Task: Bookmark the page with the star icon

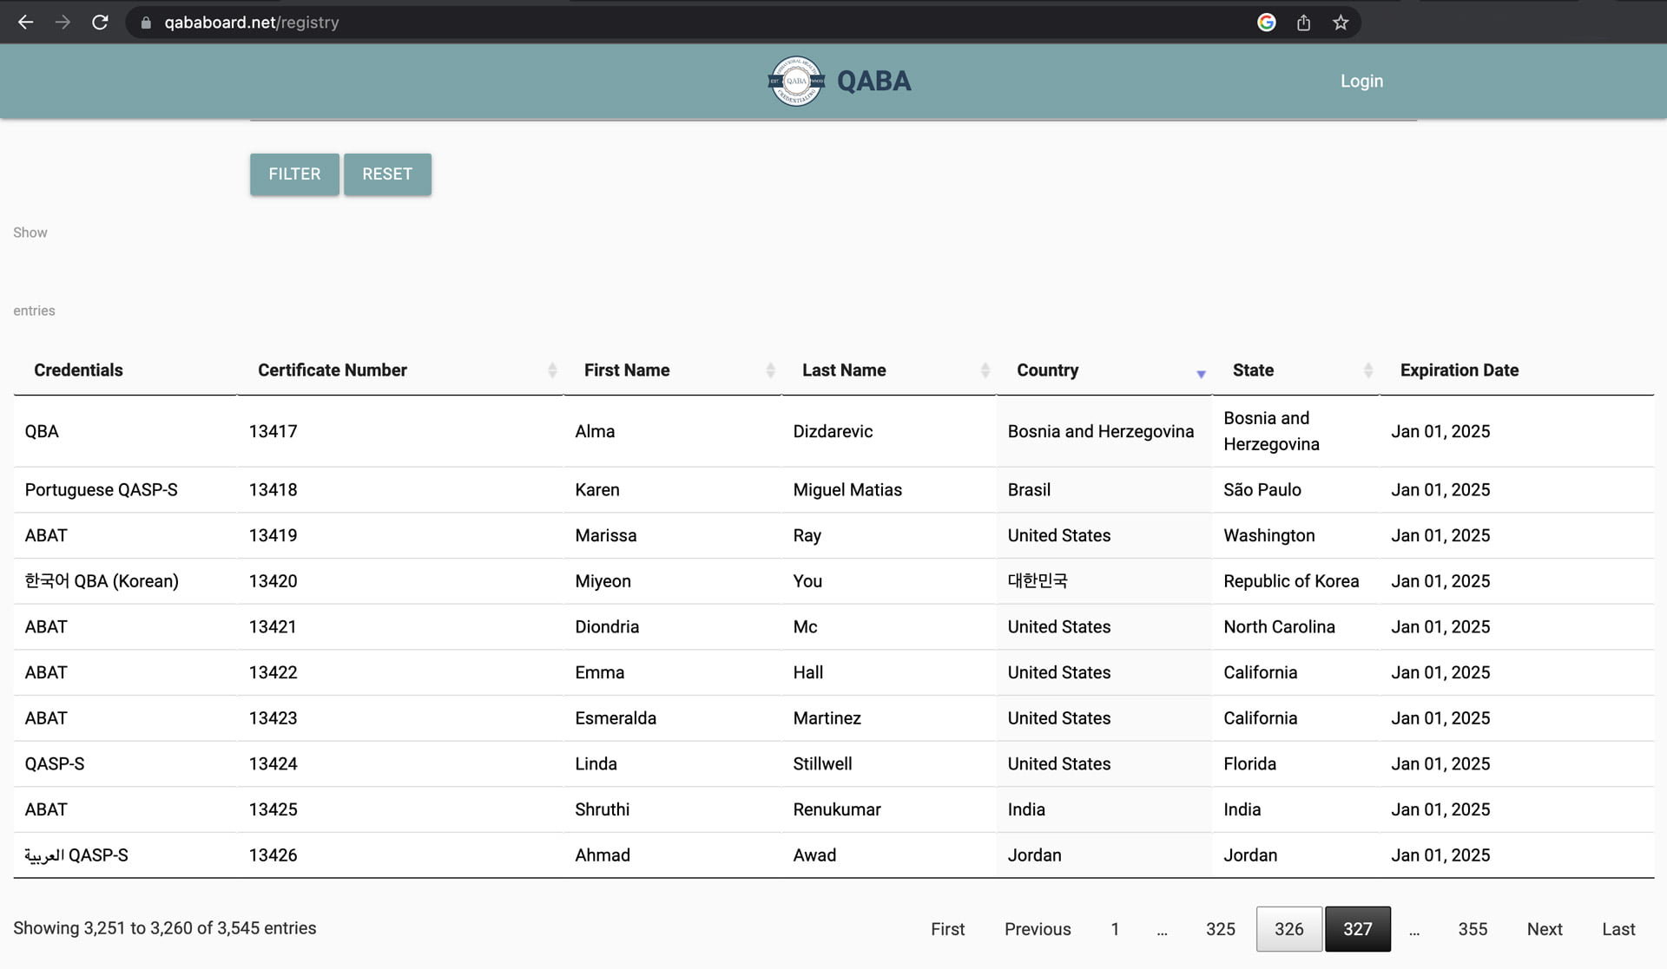Action: tap(1341, 23)
